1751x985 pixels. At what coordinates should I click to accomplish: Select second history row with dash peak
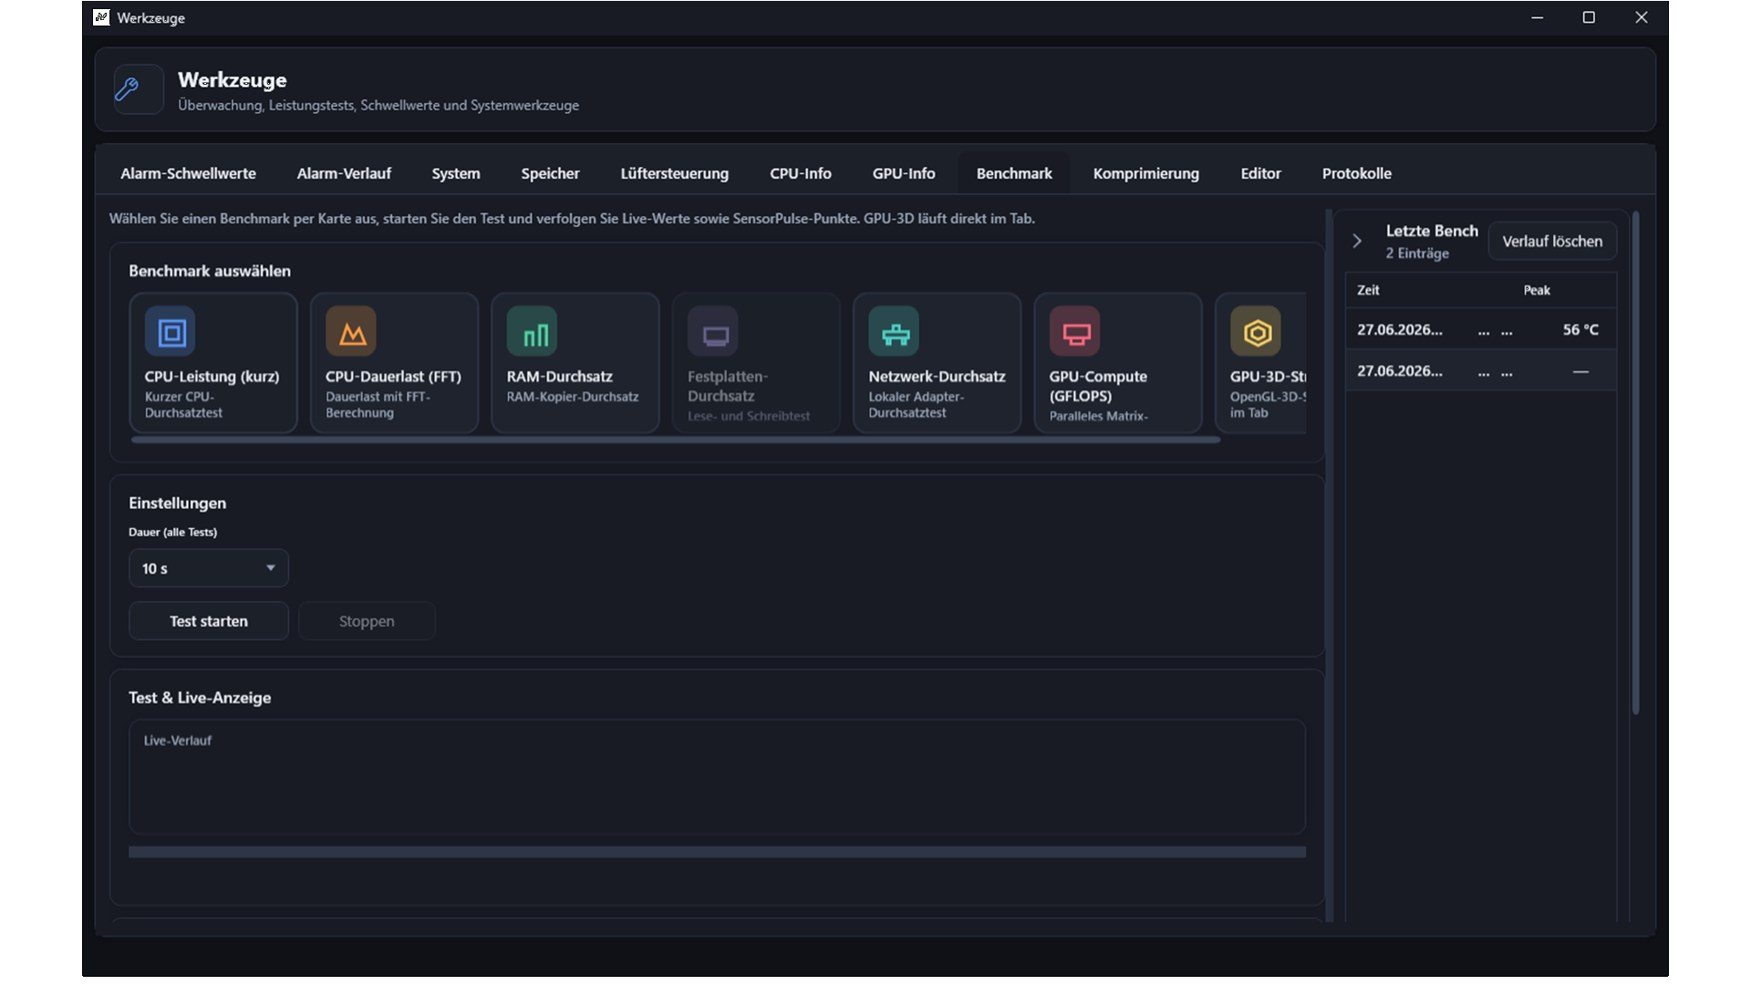coord(1481,371)
